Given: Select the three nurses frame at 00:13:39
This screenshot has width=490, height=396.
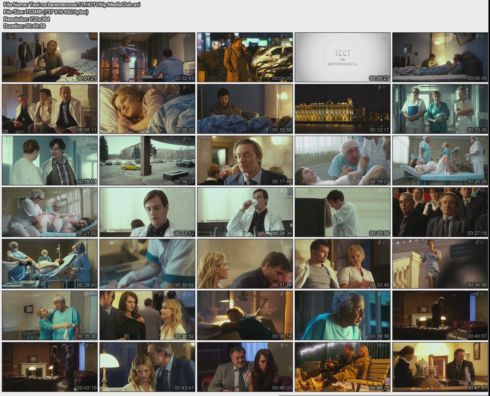Looking at the screenshot, I should tap(440, 109).
